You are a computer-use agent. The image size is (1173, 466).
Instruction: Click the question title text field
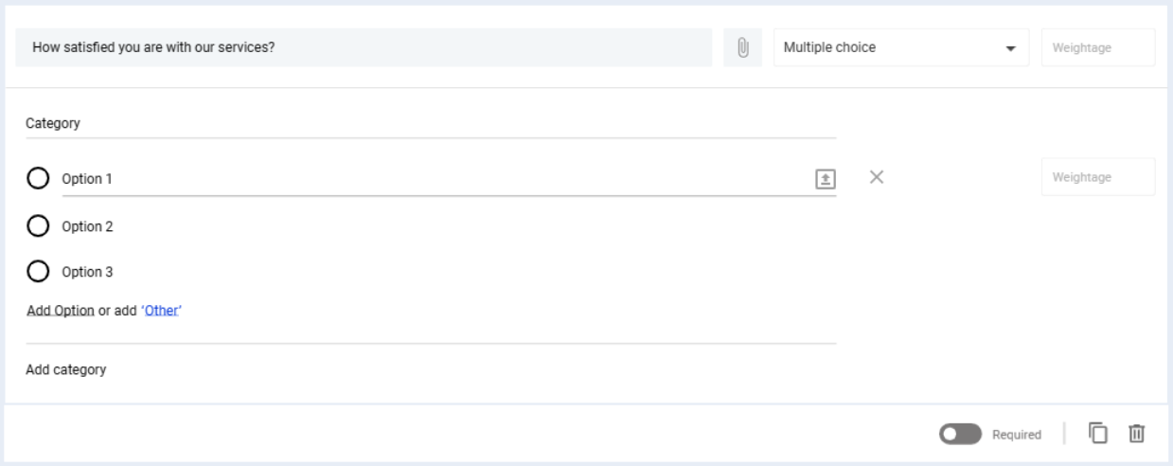364,47
